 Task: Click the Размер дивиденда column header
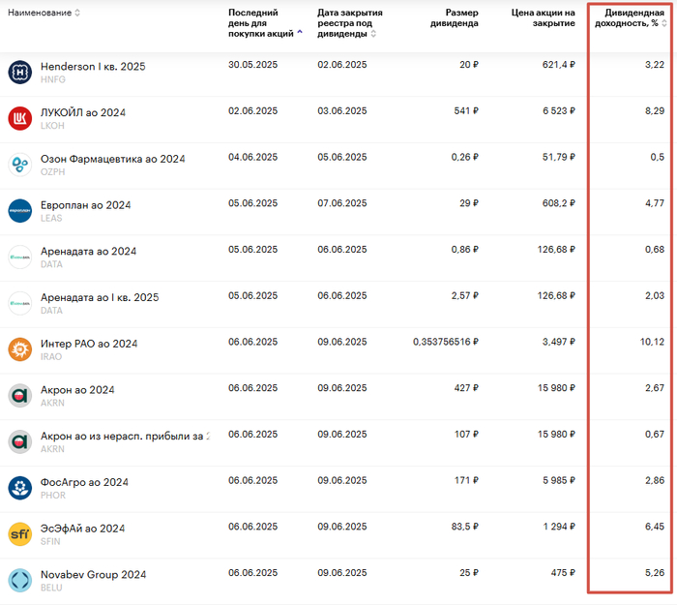click(454, 18)
